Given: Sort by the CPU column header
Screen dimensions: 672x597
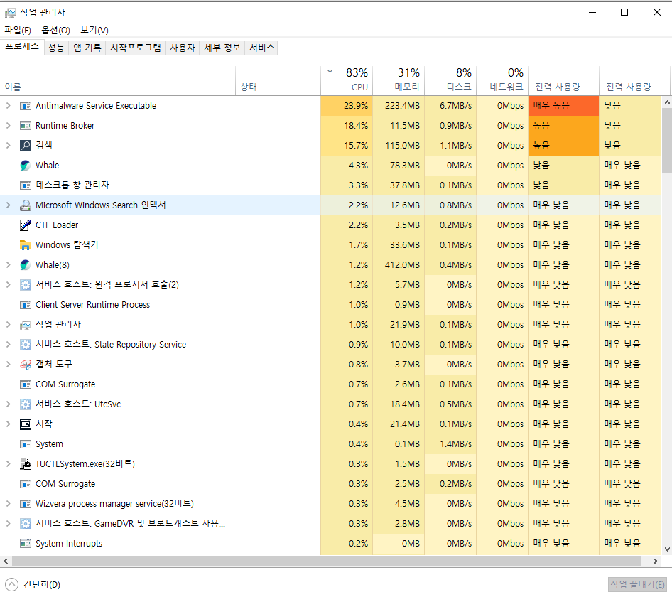Looking at the screenshot, I should tap(347, 80).
